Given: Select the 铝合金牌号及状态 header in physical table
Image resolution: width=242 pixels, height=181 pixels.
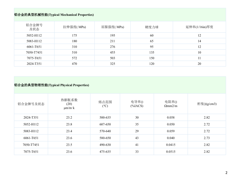Looking at the screenshot, I should [31, 104].
